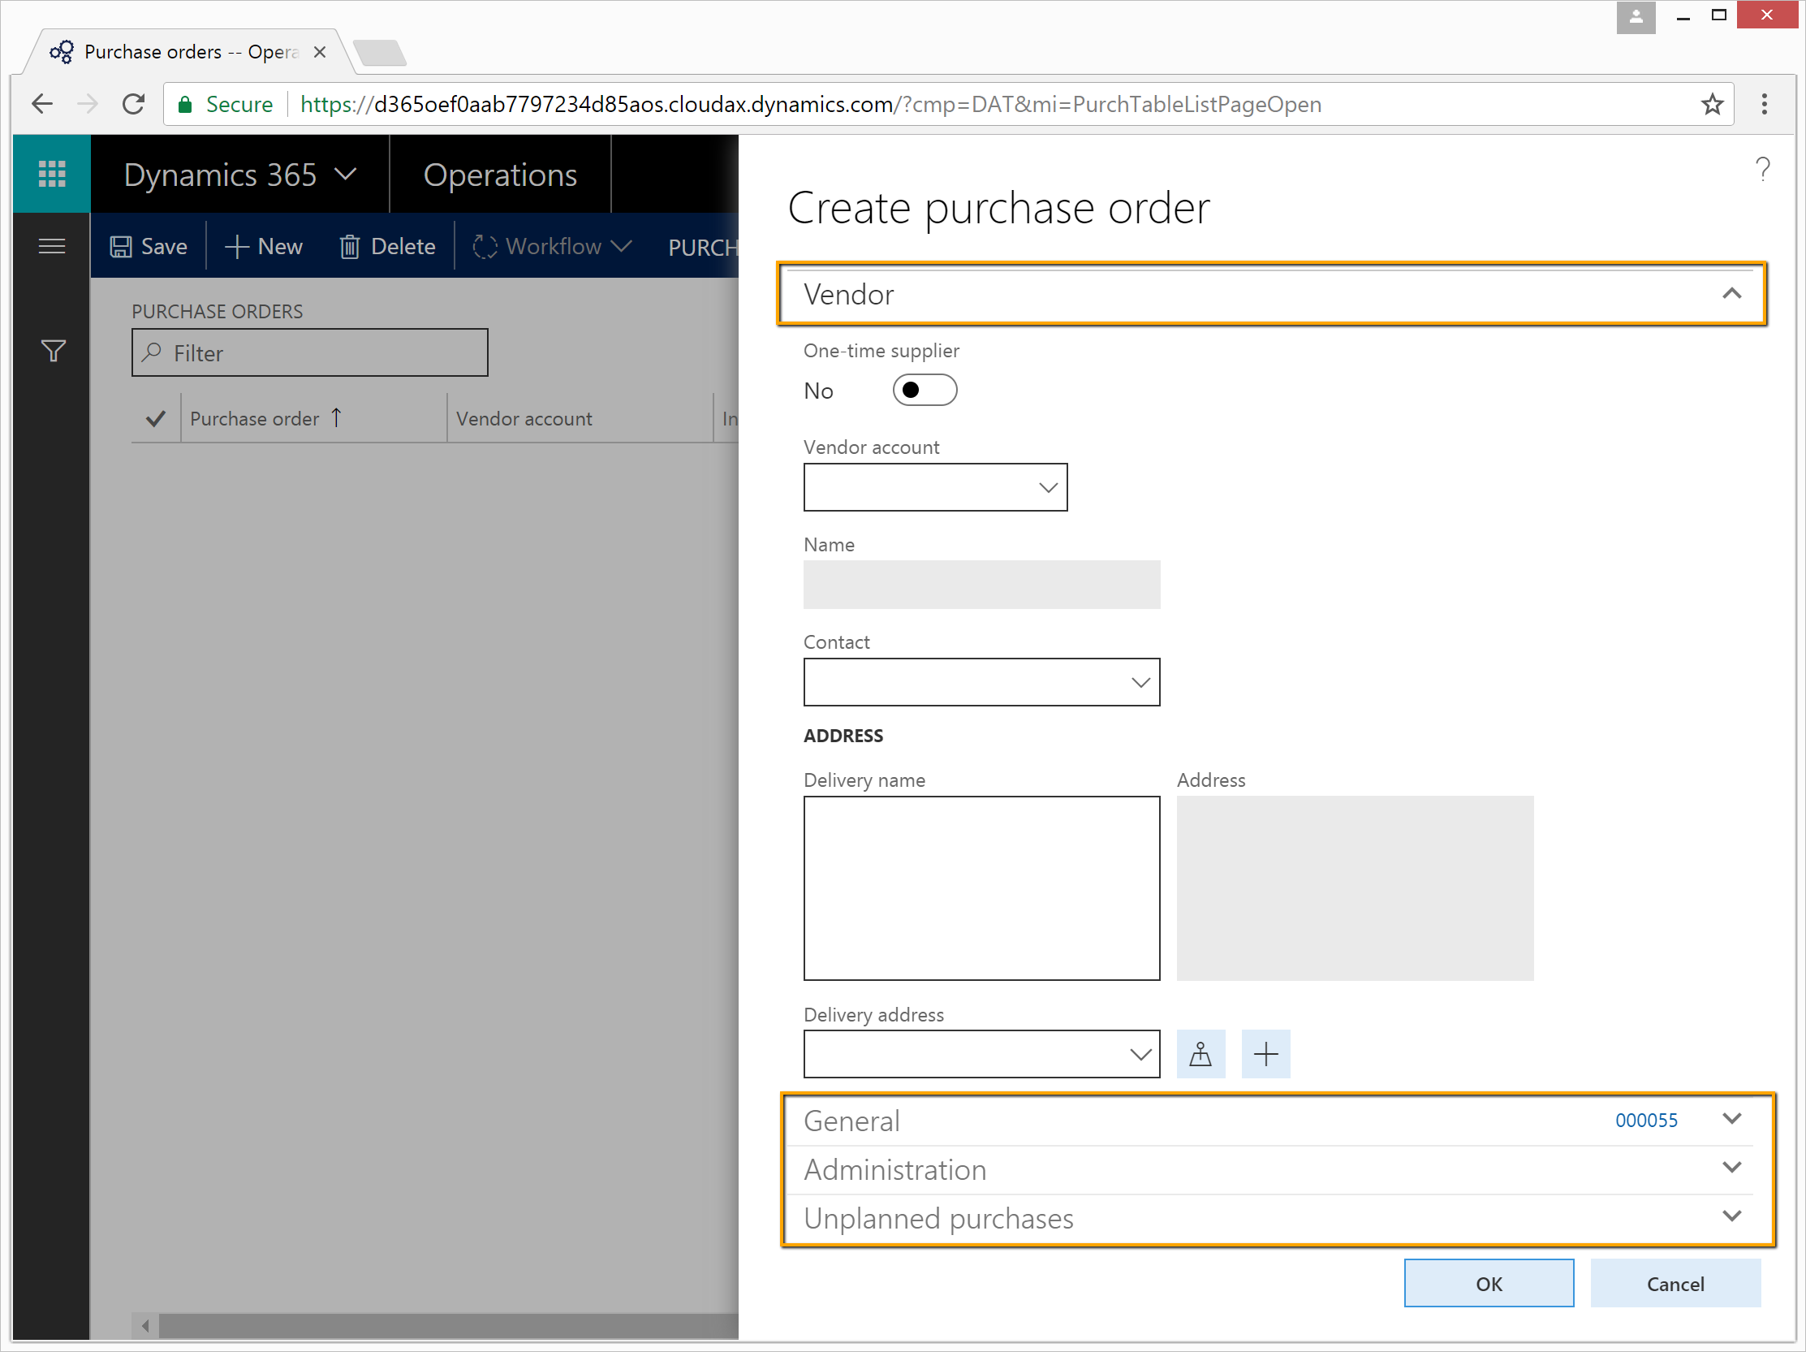Bookmark page with the star icon
Image resolution: width=1806 pixels, height=1352 pixels.
point(1711,105)
